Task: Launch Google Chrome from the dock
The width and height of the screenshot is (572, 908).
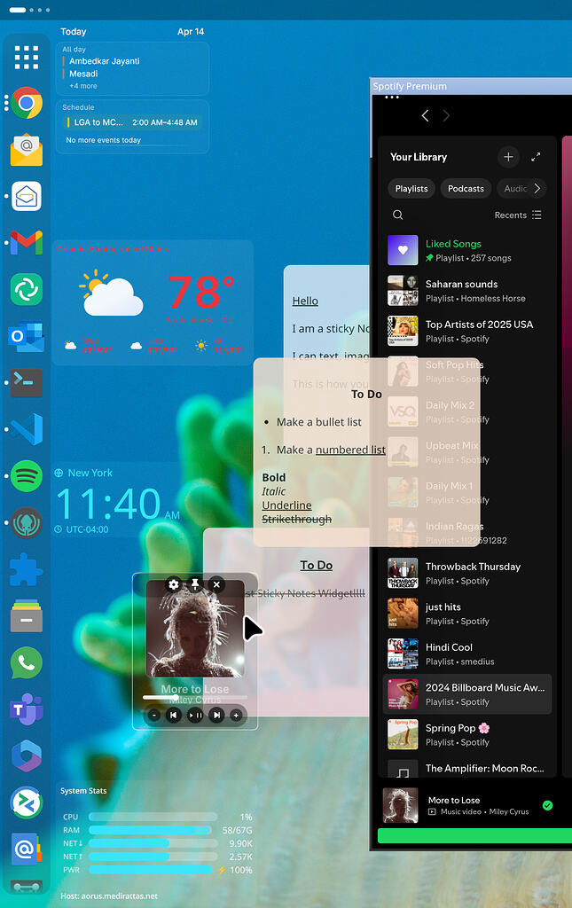Action: (x=27, y=103)
